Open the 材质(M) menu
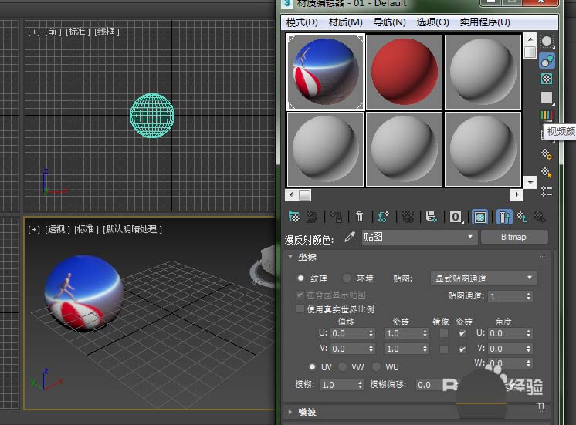 (345, 22)
